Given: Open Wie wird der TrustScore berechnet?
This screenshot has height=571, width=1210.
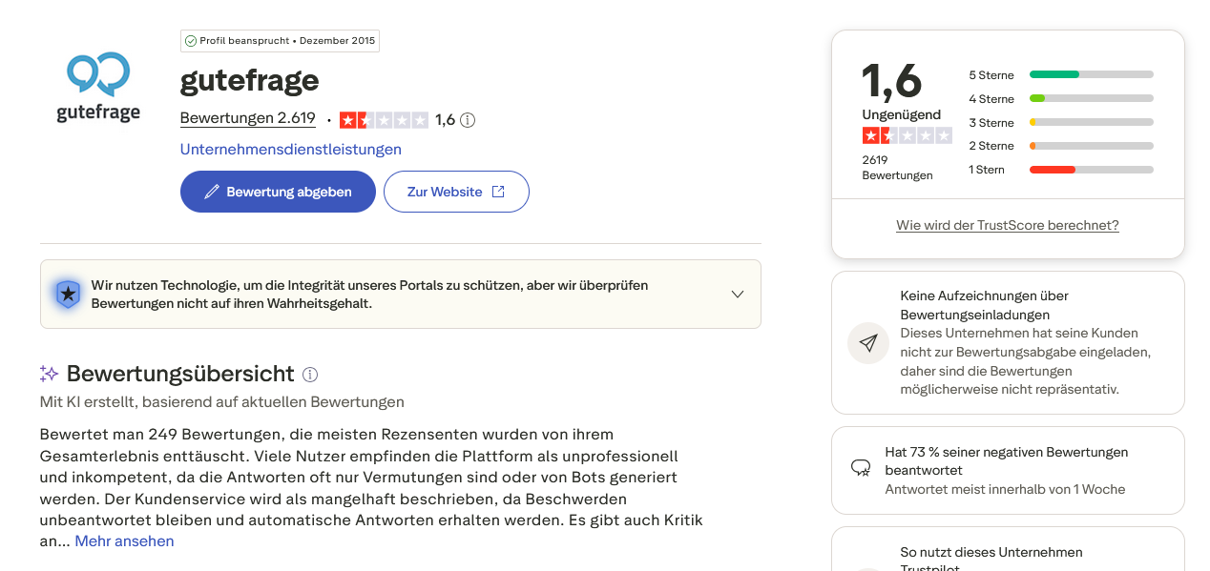Looking at the screenshot, I should [x=1008, y=225].
